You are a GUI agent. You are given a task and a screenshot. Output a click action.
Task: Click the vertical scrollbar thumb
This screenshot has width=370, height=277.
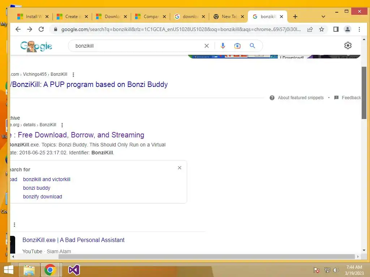(364, 93)
